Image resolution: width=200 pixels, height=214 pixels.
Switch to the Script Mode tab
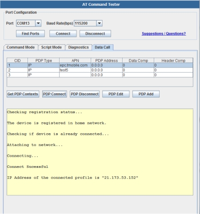(x=52, y=48)
